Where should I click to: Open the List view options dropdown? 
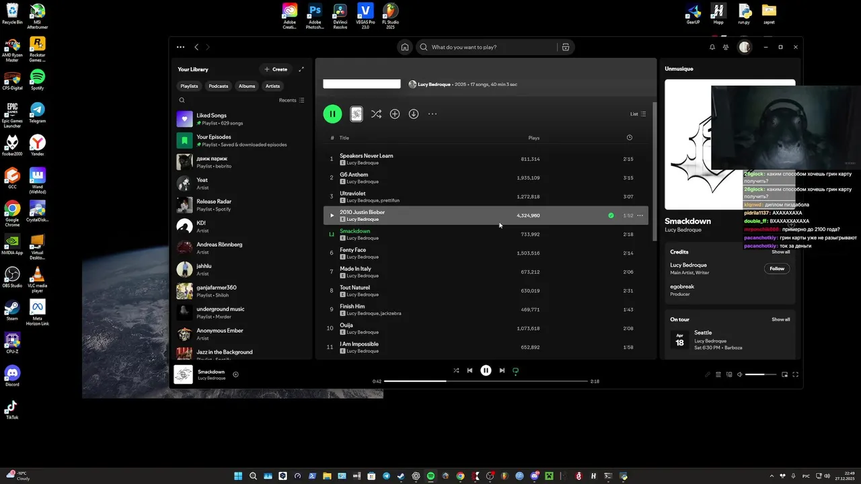click(x=638, y=114)
